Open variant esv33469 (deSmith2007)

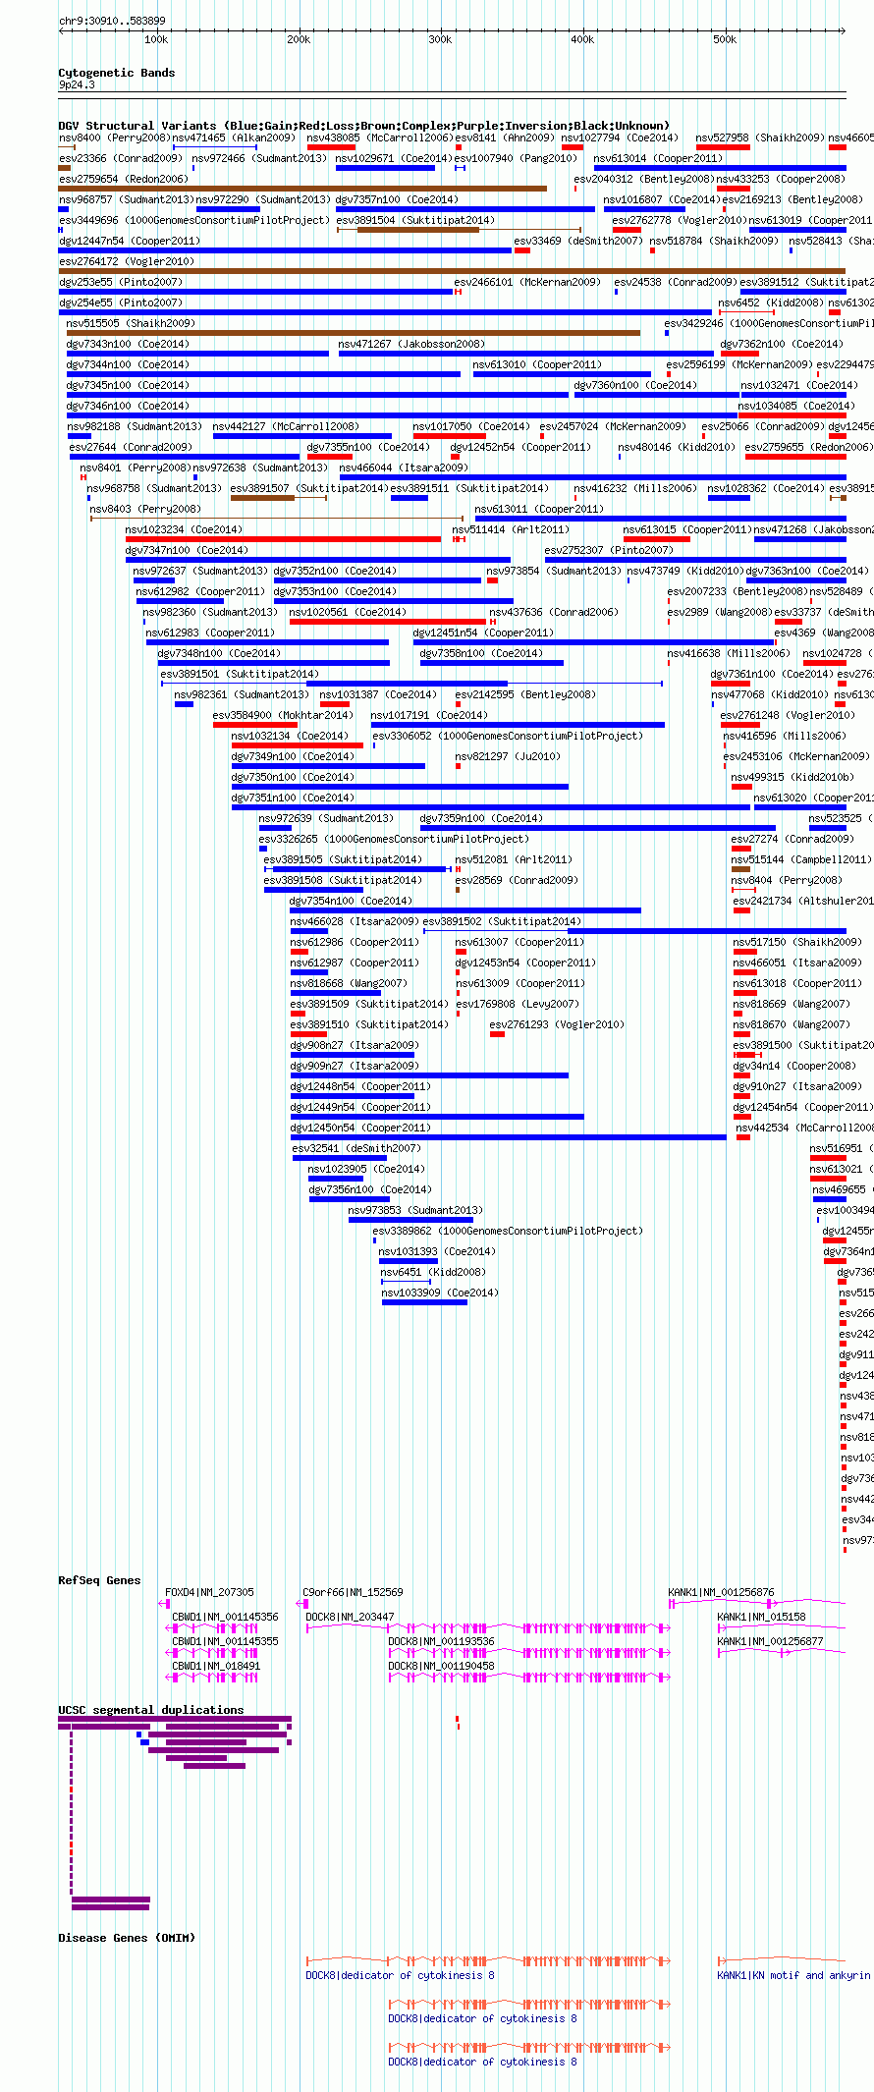pyautogui.click(x=578, y=241)
